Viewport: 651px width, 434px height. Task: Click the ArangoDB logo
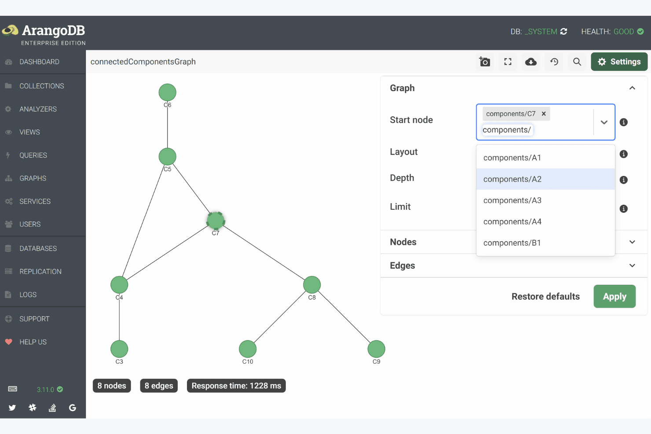click(43, 34)
